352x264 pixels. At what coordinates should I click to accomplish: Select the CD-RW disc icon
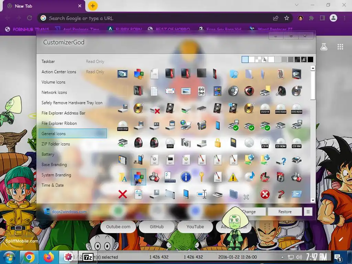[x=297, y=143]
